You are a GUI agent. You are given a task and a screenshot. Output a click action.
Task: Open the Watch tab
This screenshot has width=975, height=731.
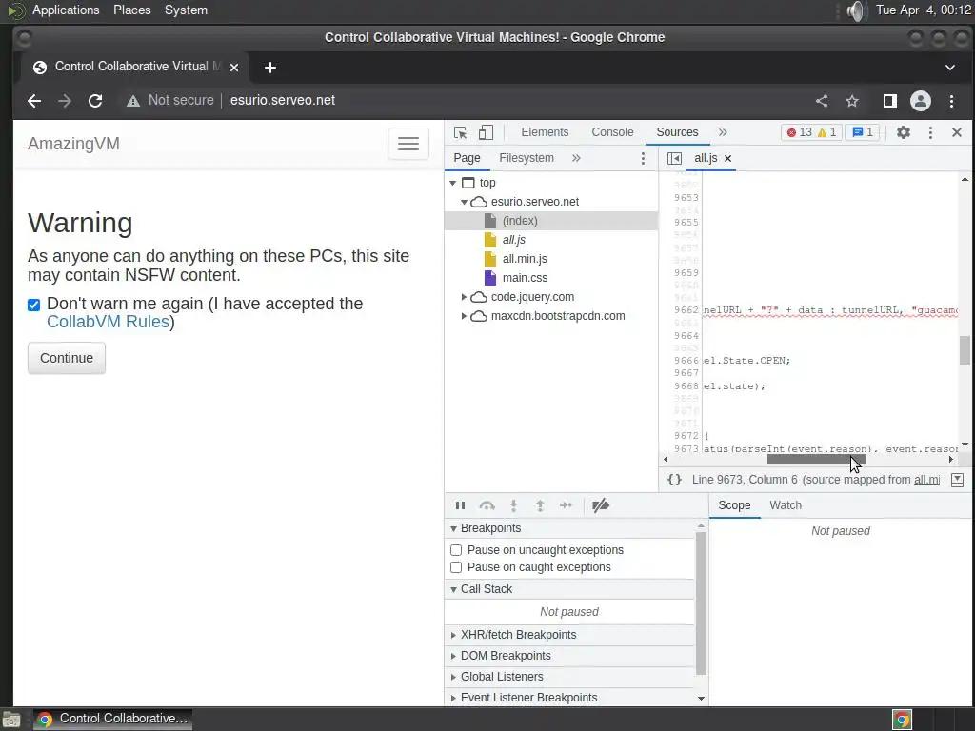(786, 505)
